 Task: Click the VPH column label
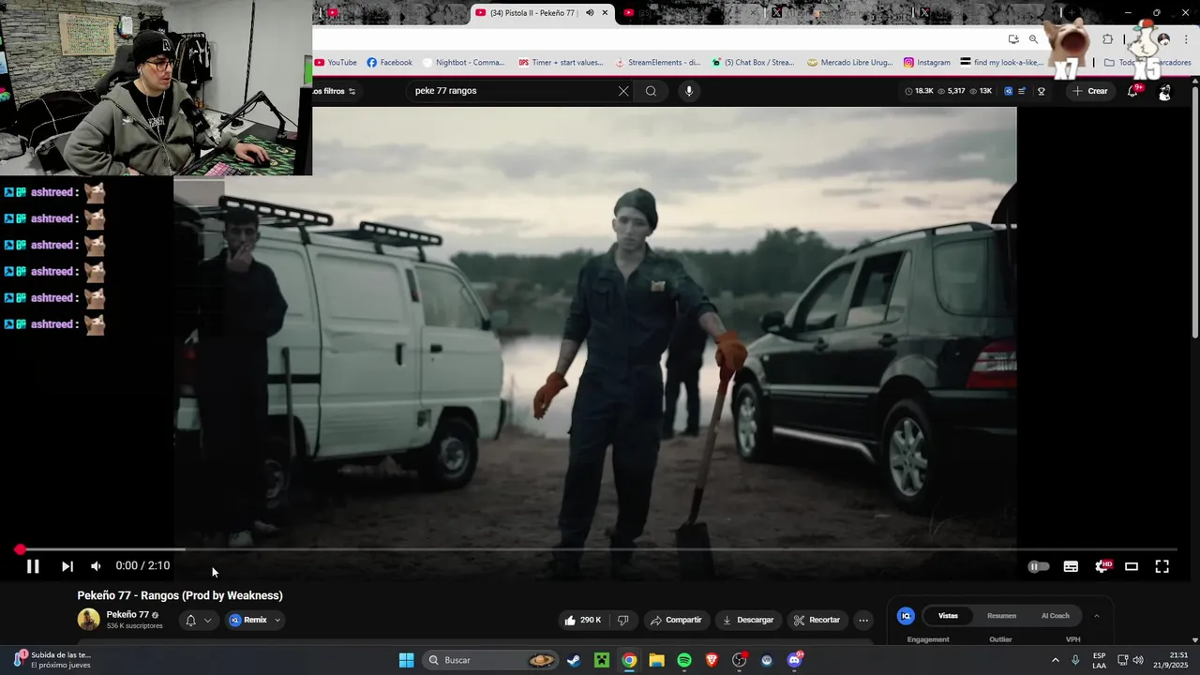click(1073, 639)
